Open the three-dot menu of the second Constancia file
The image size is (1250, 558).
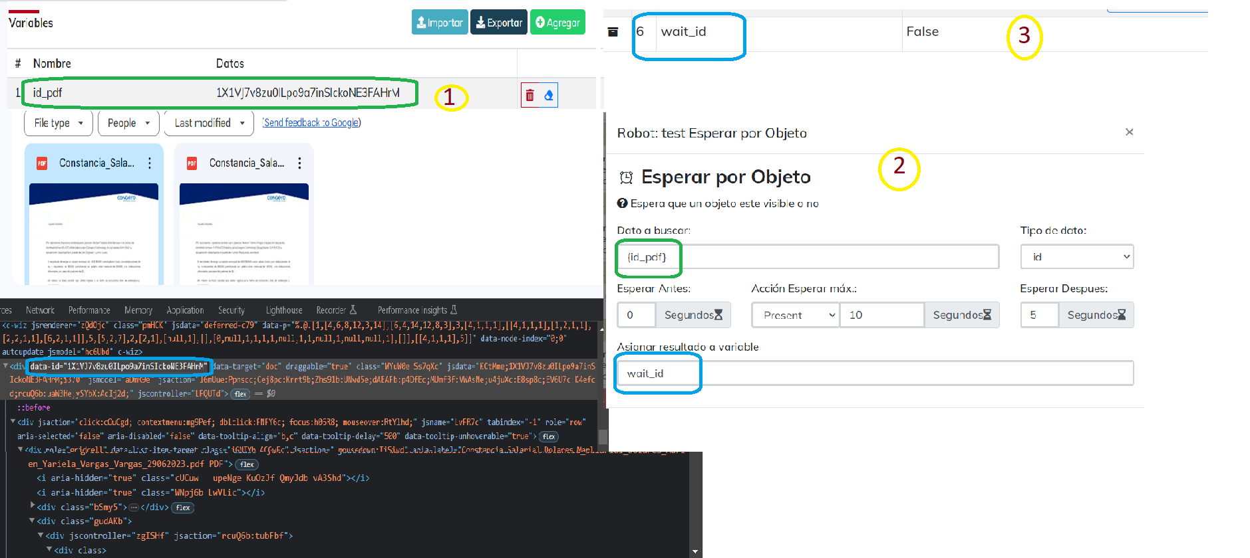pyautogui.click(x=300, y=163)
